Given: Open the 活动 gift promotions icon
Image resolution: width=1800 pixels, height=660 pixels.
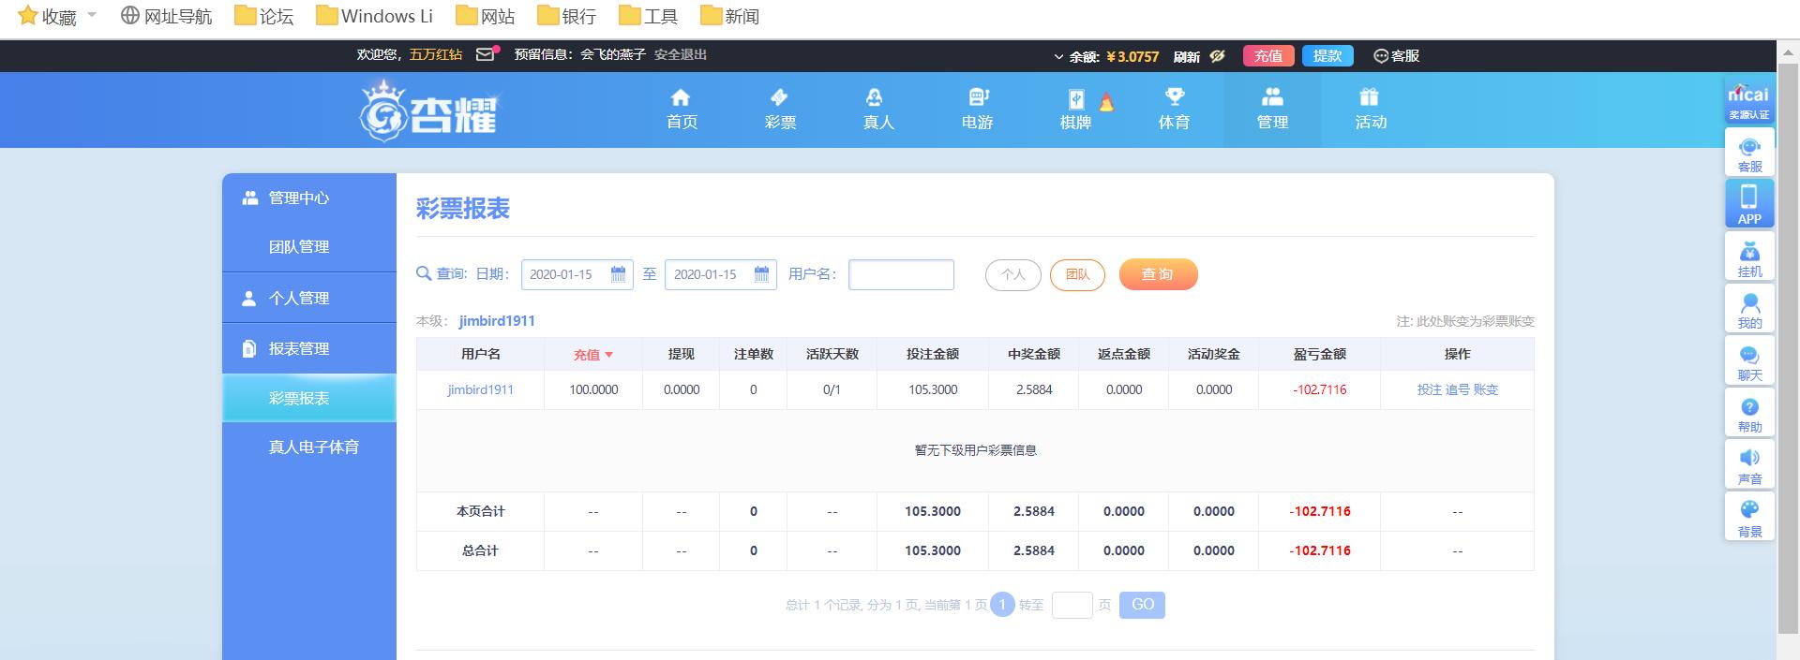Looking at the screenshot, I should 1370,97.
